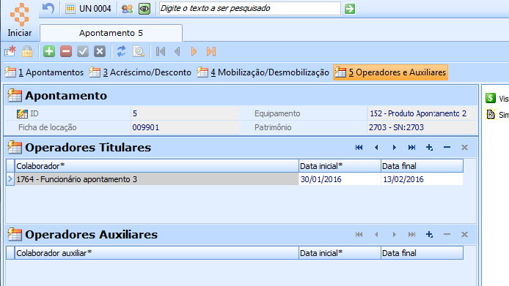Click the green dollar icon in side panel

click(x=491, y=98)
